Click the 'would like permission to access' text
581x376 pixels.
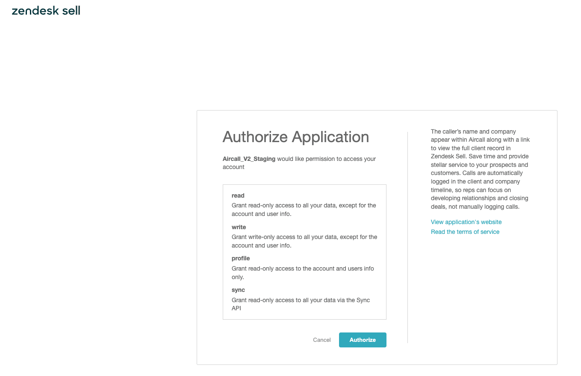tap(326, 159)
